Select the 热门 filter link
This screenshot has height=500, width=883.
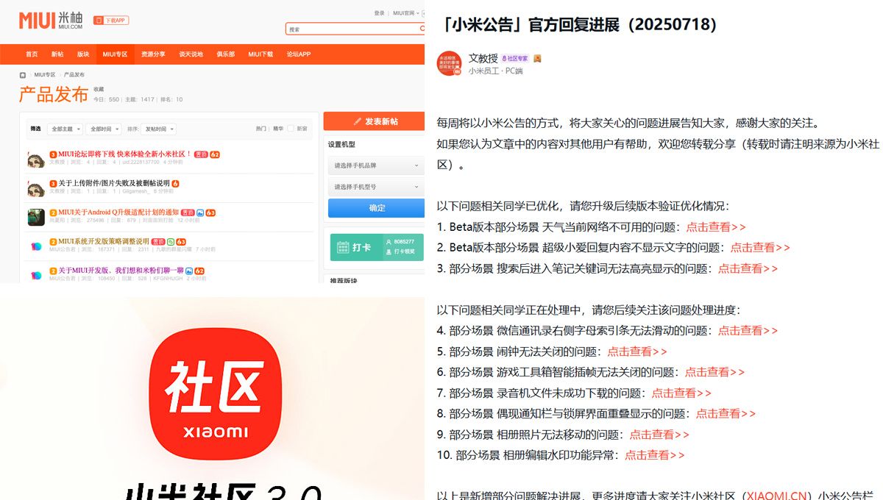(x=261, y=129)
